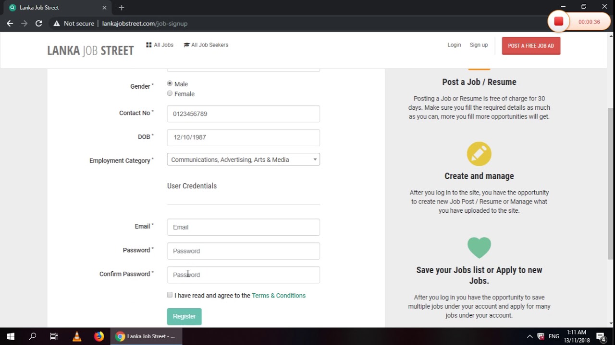Close the Lanka Job Street tab
This screenshot has height=345, width=615.
[x=105, y=8]
